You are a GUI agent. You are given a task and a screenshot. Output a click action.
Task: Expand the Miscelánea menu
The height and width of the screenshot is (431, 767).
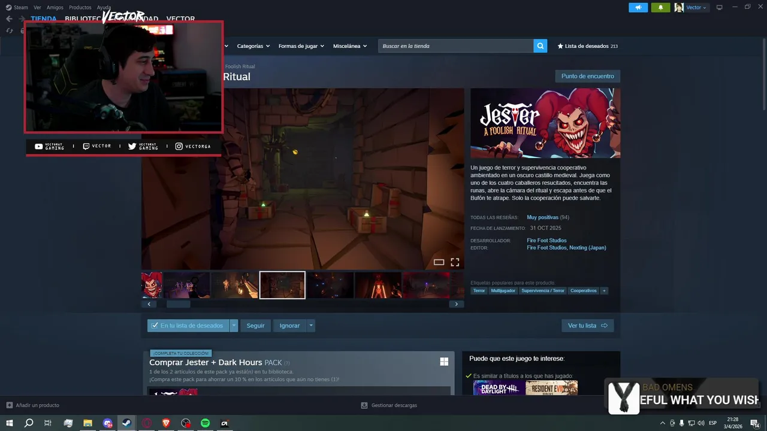(x=350, y=46)
